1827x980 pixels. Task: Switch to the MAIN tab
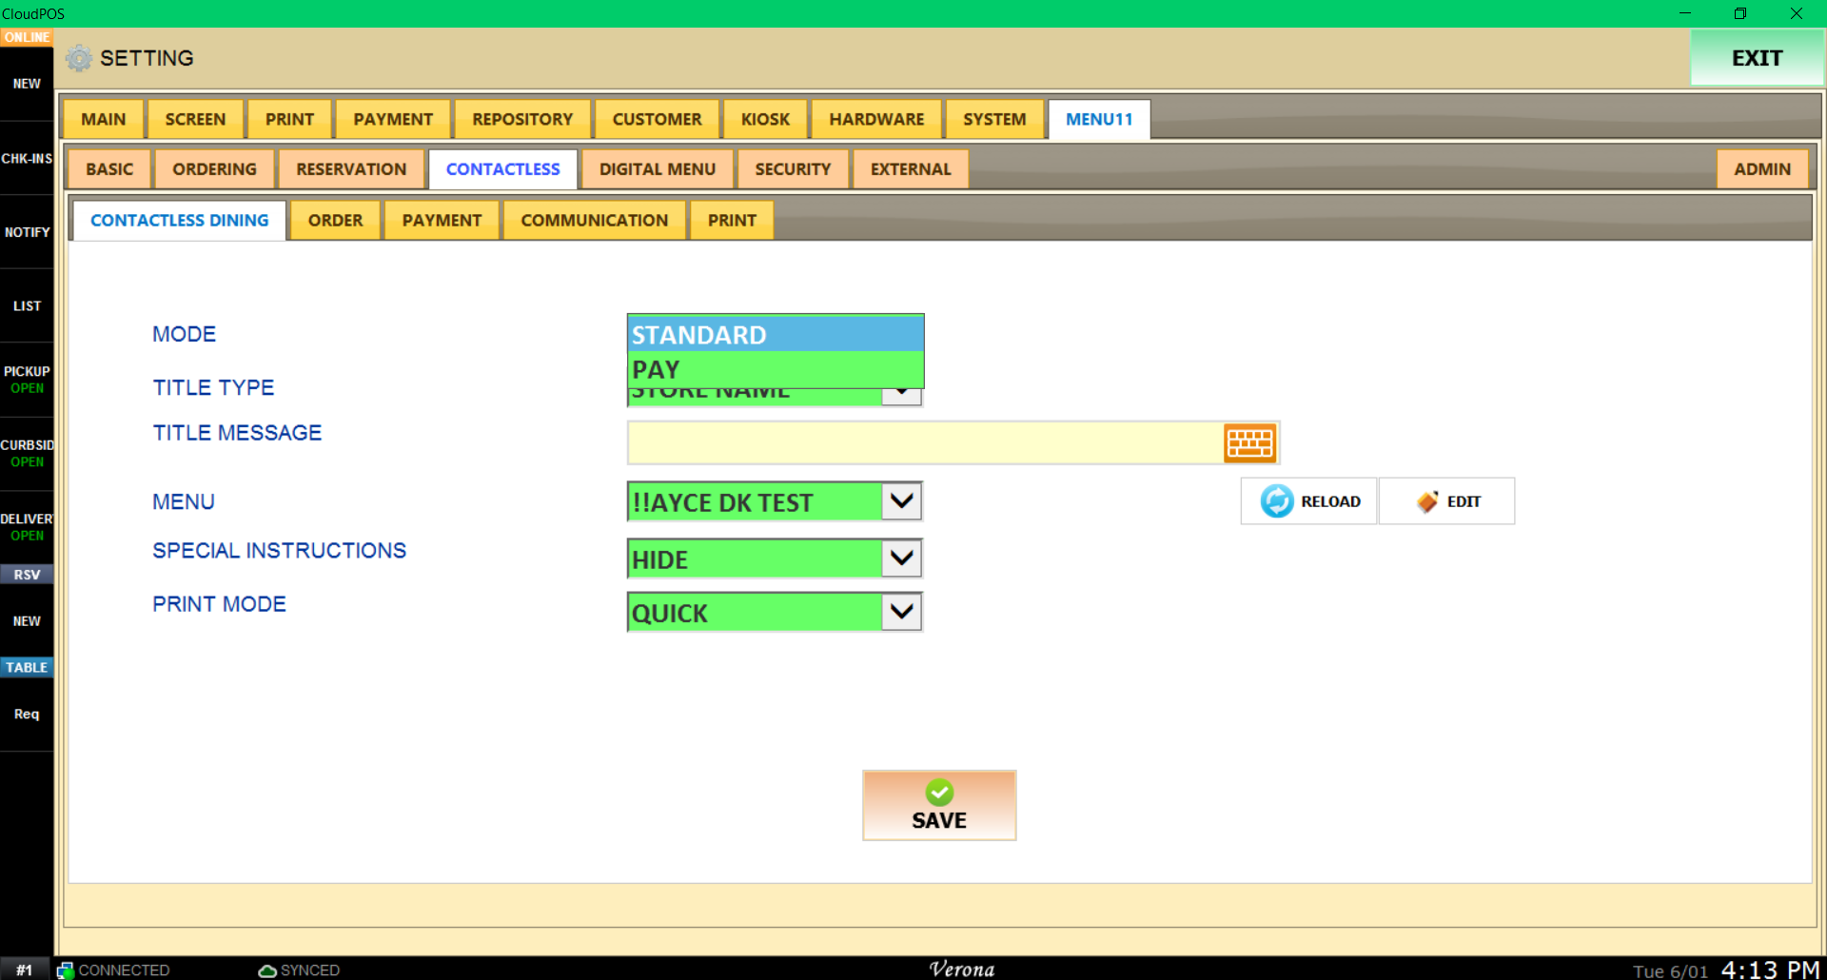pos(103,120)
